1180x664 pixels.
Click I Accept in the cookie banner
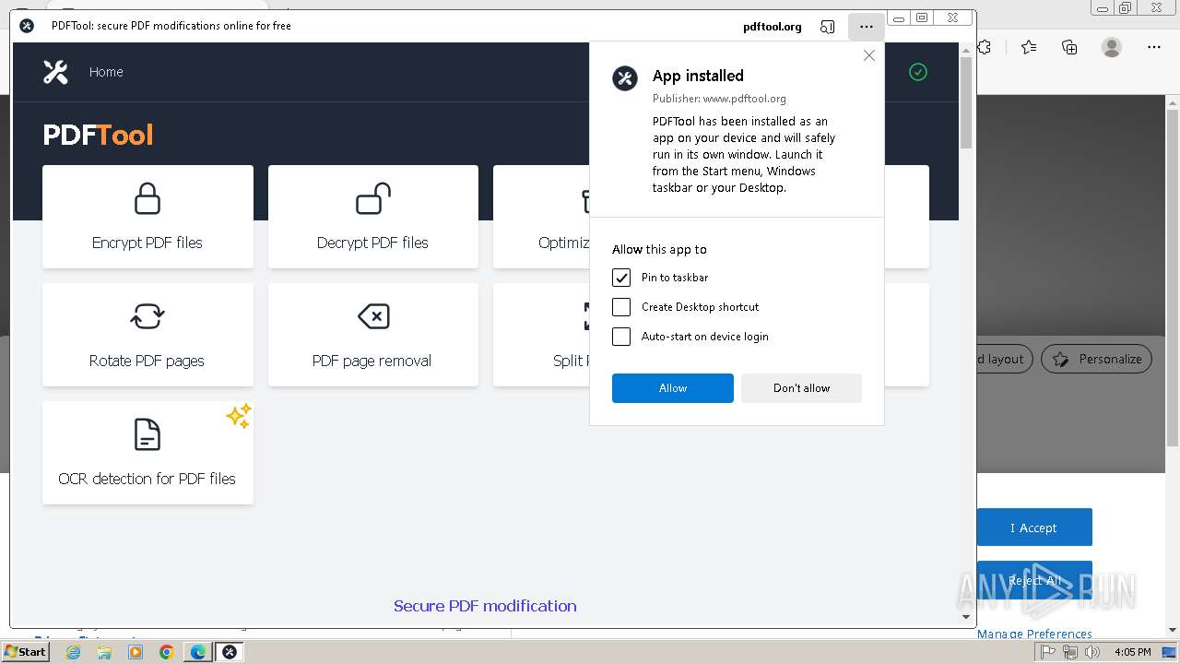pyautogui.click(x=1034, y=528)
